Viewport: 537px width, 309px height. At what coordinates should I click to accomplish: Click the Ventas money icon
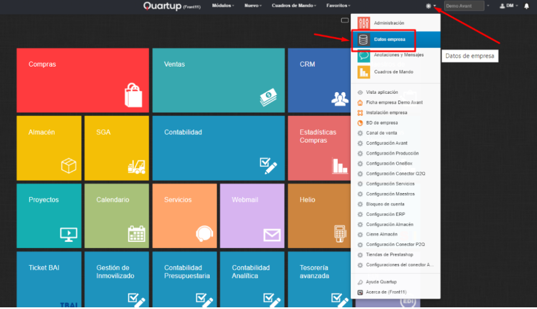(268, 98)
